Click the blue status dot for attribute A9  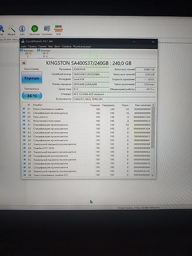coord(24,152)
